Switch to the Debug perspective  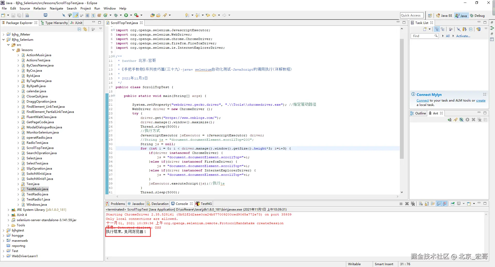[x=477, y=16]
